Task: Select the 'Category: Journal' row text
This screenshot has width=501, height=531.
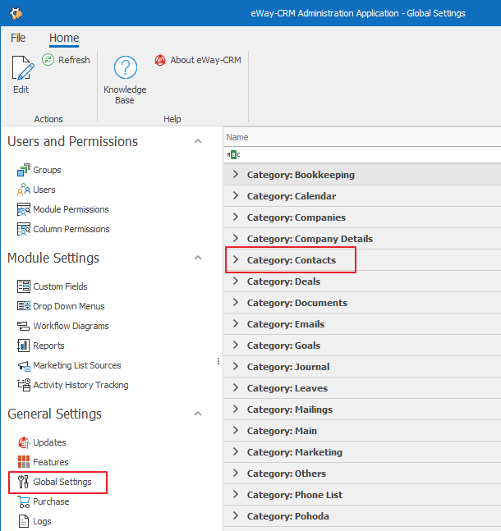Action: coord(288,367)
